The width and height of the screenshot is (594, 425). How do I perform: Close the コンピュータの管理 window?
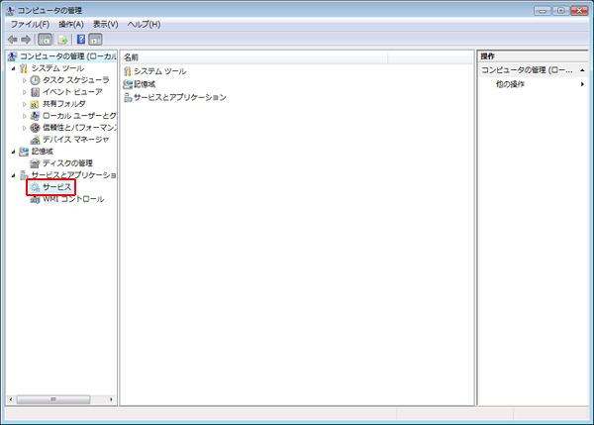tap(579, 11)
